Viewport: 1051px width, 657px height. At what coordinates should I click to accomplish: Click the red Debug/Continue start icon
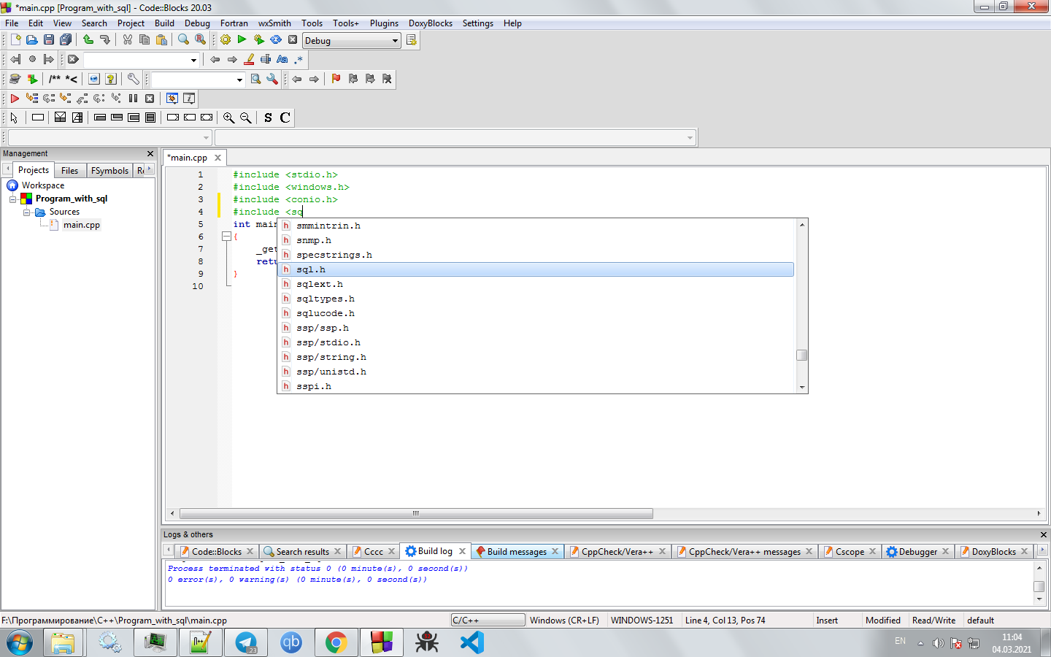15,98
